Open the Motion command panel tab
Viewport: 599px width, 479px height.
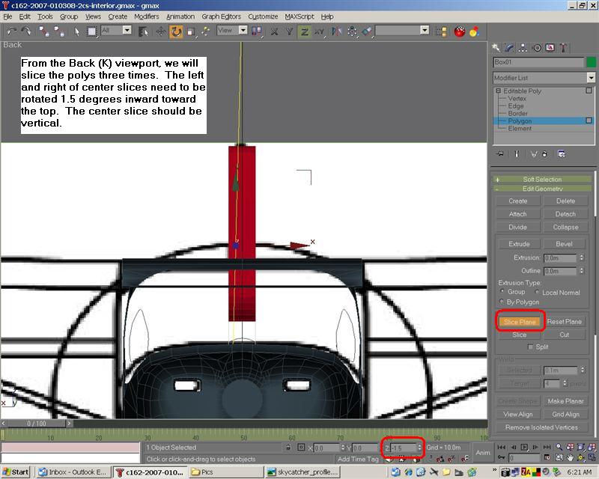(537, 48)
